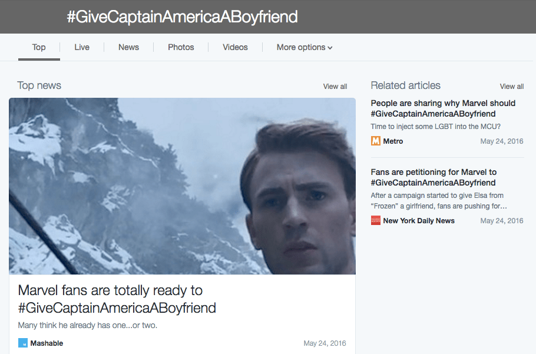Click the New York Daily News logo icon

(376, 221)
